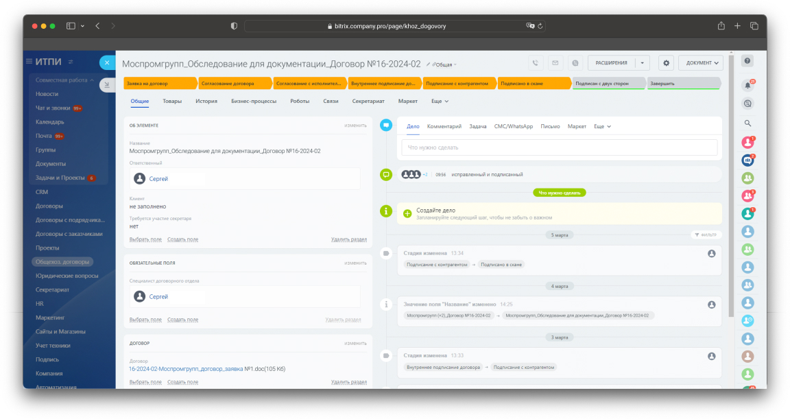The width and height of the screenshot is (790, 419).
Task: Click the hamburger menu next to ИТПИ
Action: (x=29, y=62)
